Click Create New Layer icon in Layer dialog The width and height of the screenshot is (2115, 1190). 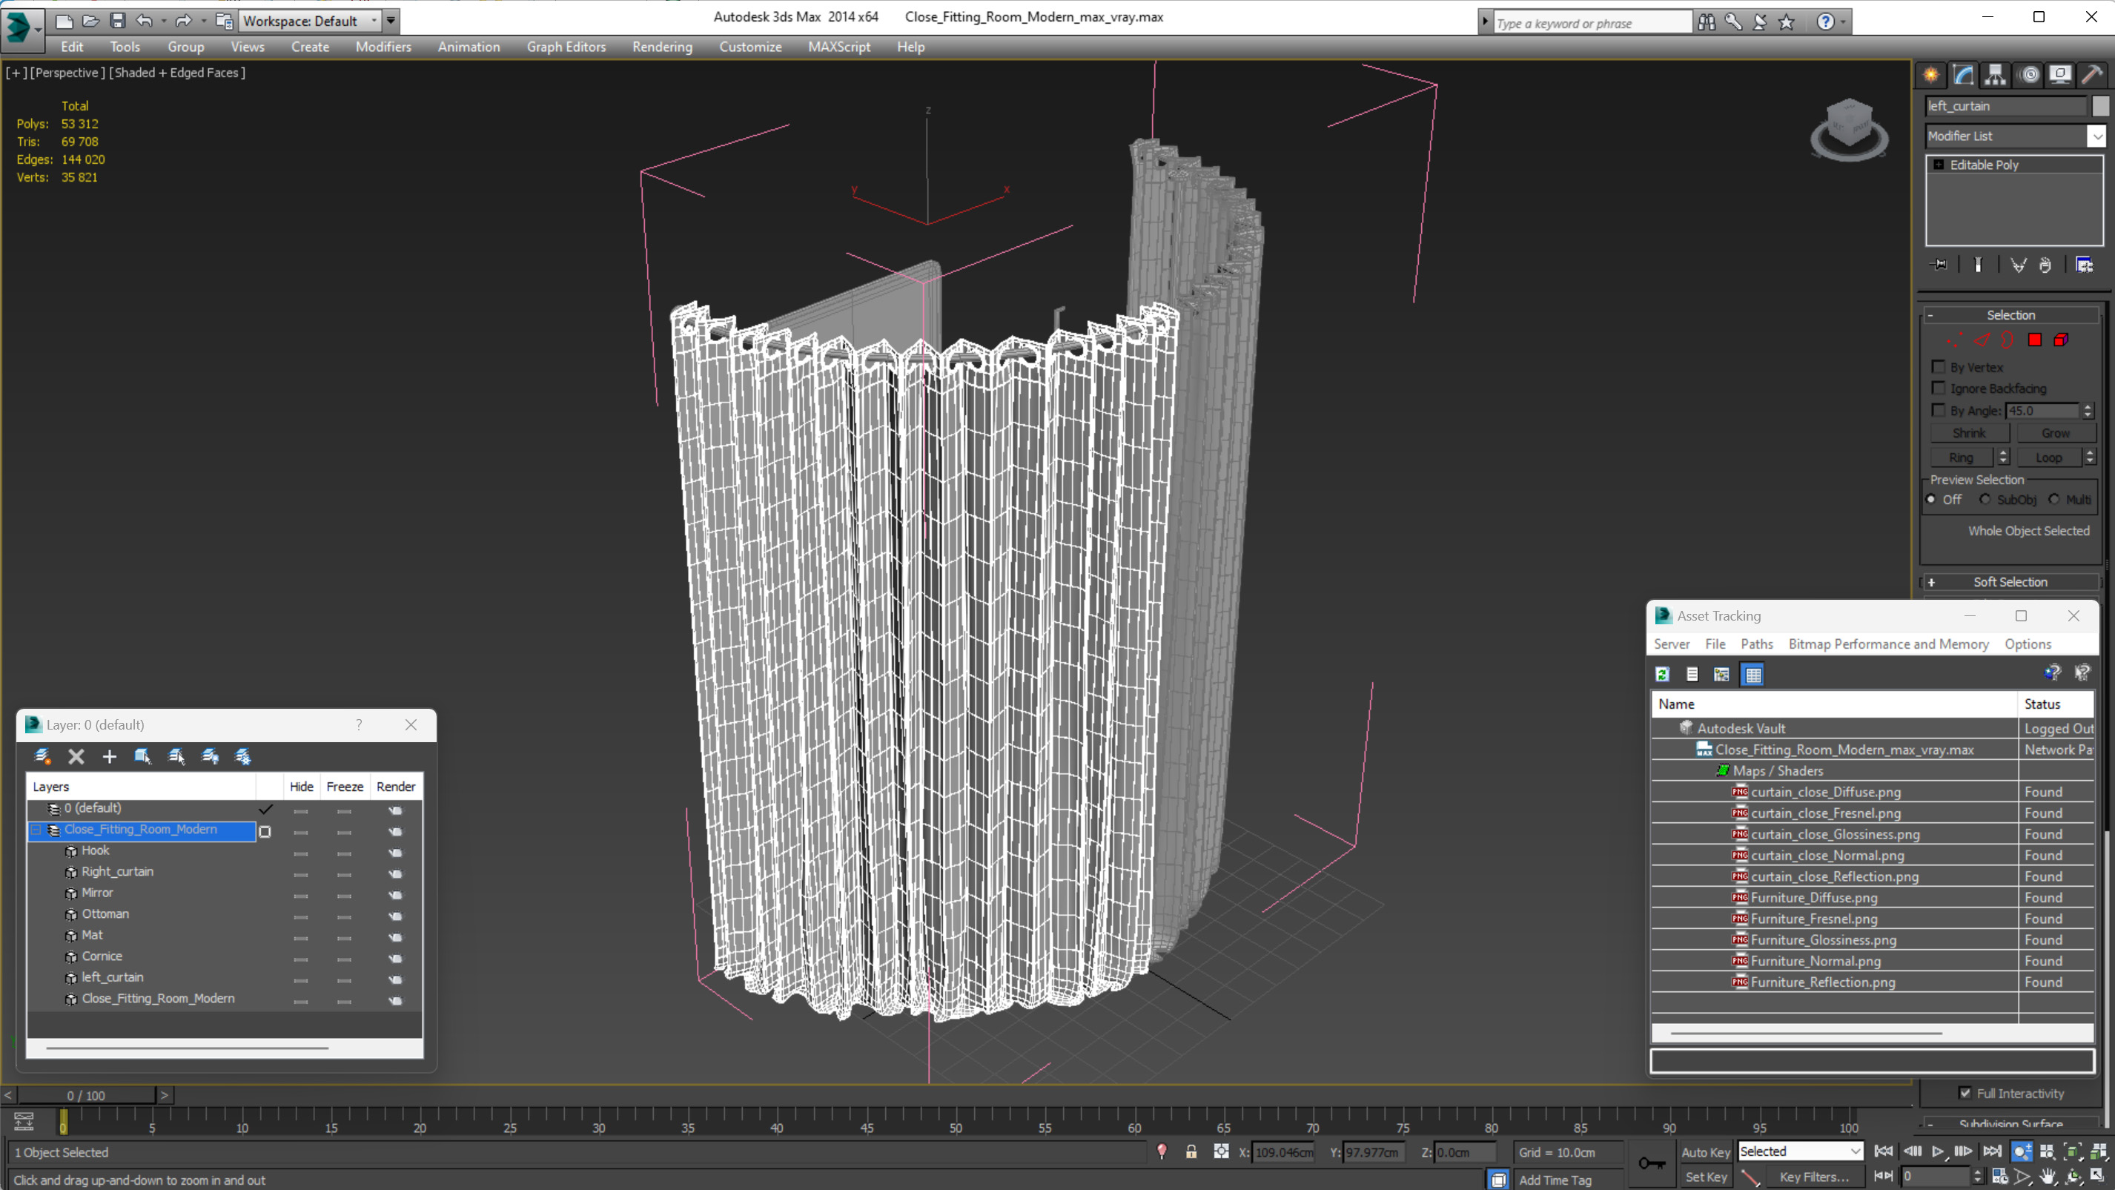click(x=43, y=756)
